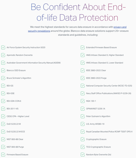The image size is (136, 158).
Task: Click checkmark icon beside Air Force System Security Instruction 5020
Action: [x=3, y=47]
